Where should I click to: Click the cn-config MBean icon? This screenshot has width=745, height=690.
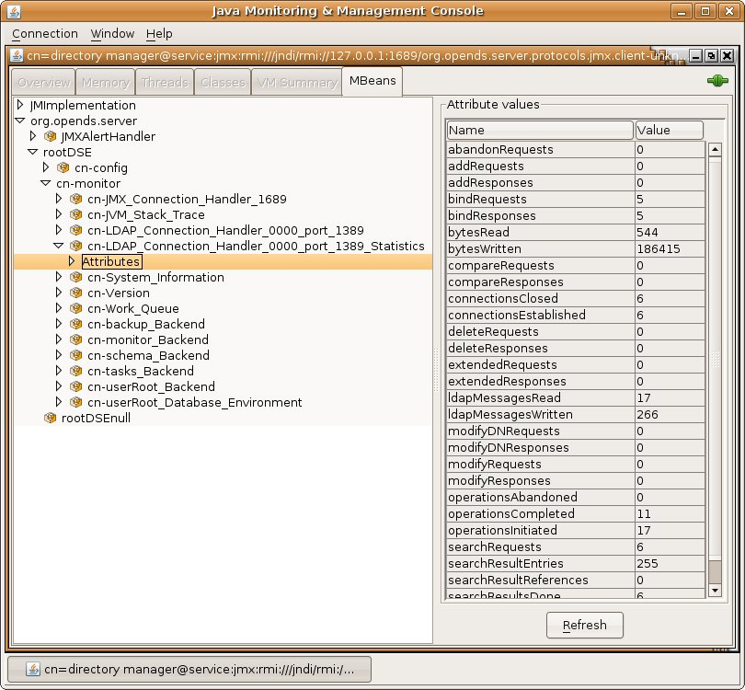[63, 167]
